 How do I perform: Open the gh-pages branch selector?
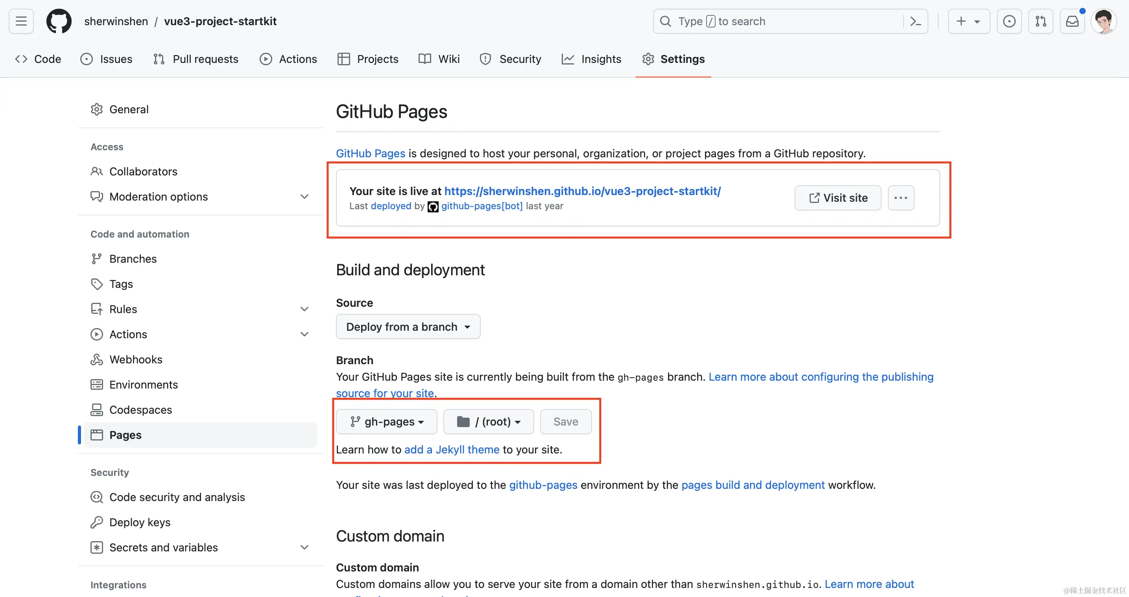click(386, 422)
